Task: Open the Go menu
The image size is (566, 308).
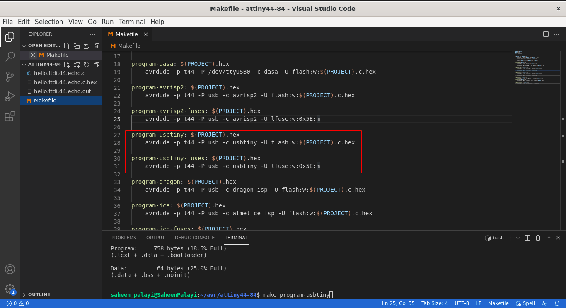Action: [92, 22]
